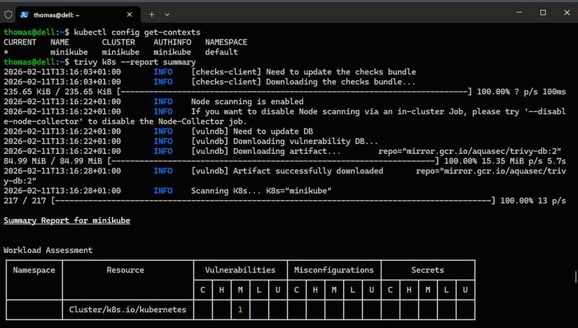Click the 'AUTHINFO' column header

point(172,42)
